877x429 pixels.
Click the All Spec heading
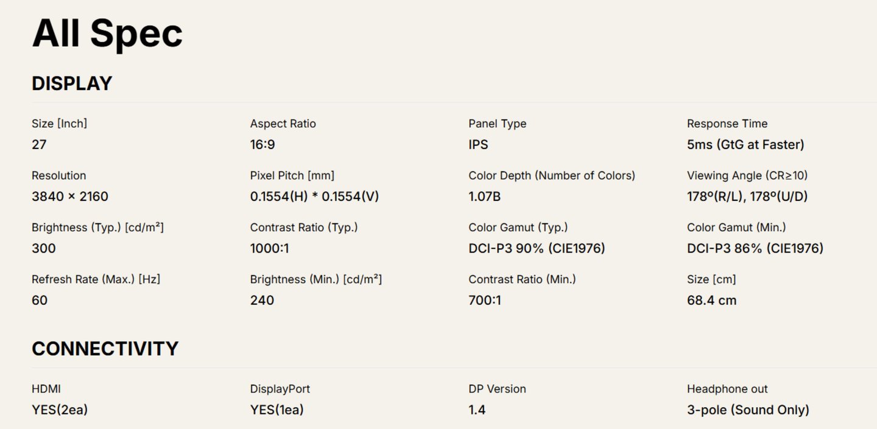click(x=107, y=33)
